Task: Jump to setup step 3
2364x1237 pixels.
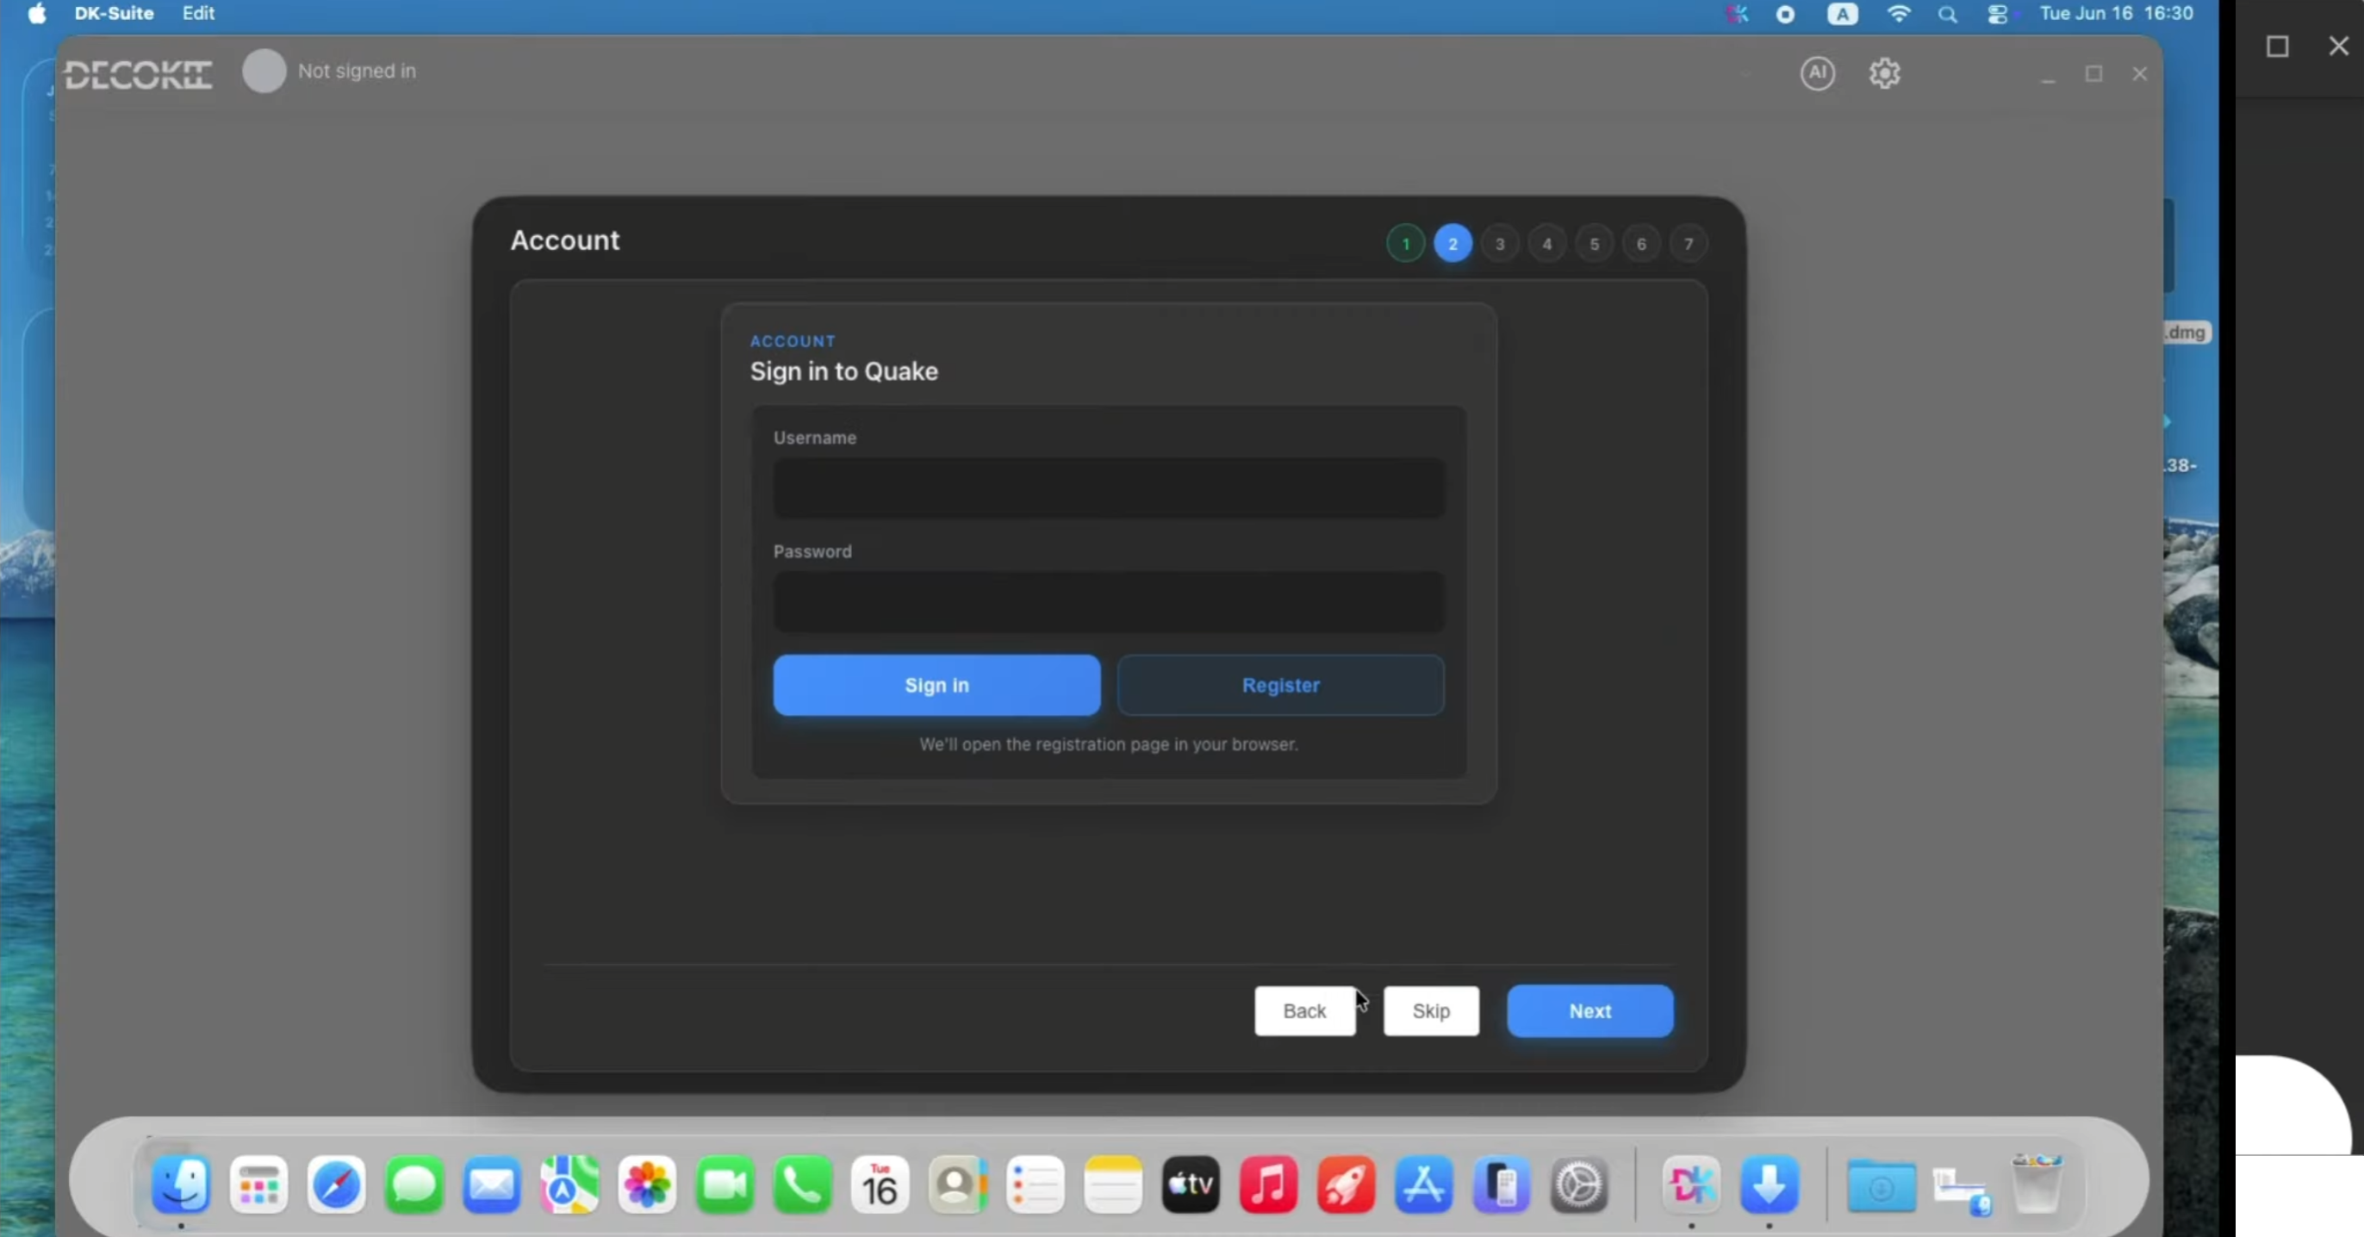Action: 1500,244
